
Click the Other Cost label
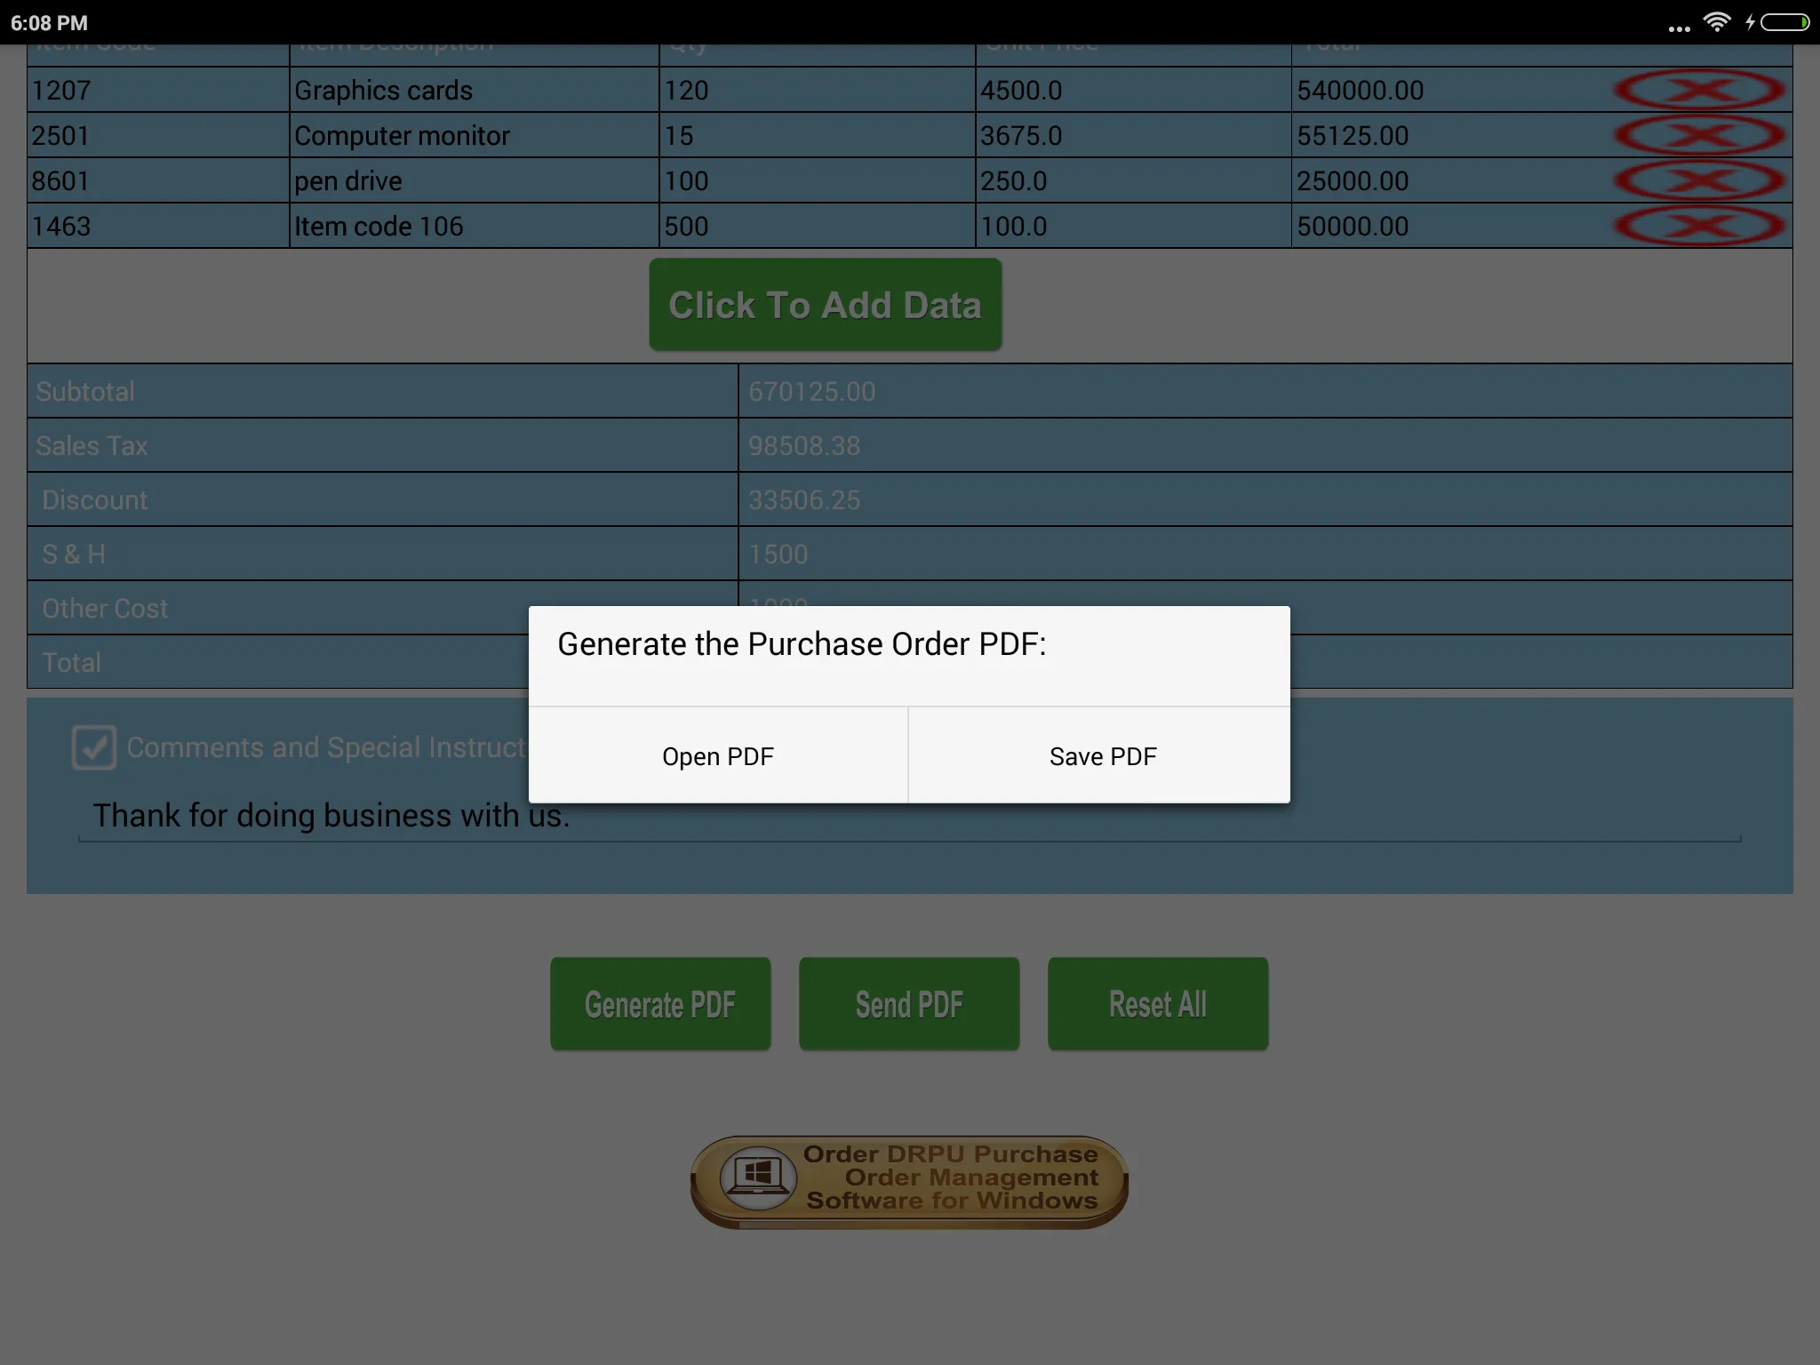105,608
